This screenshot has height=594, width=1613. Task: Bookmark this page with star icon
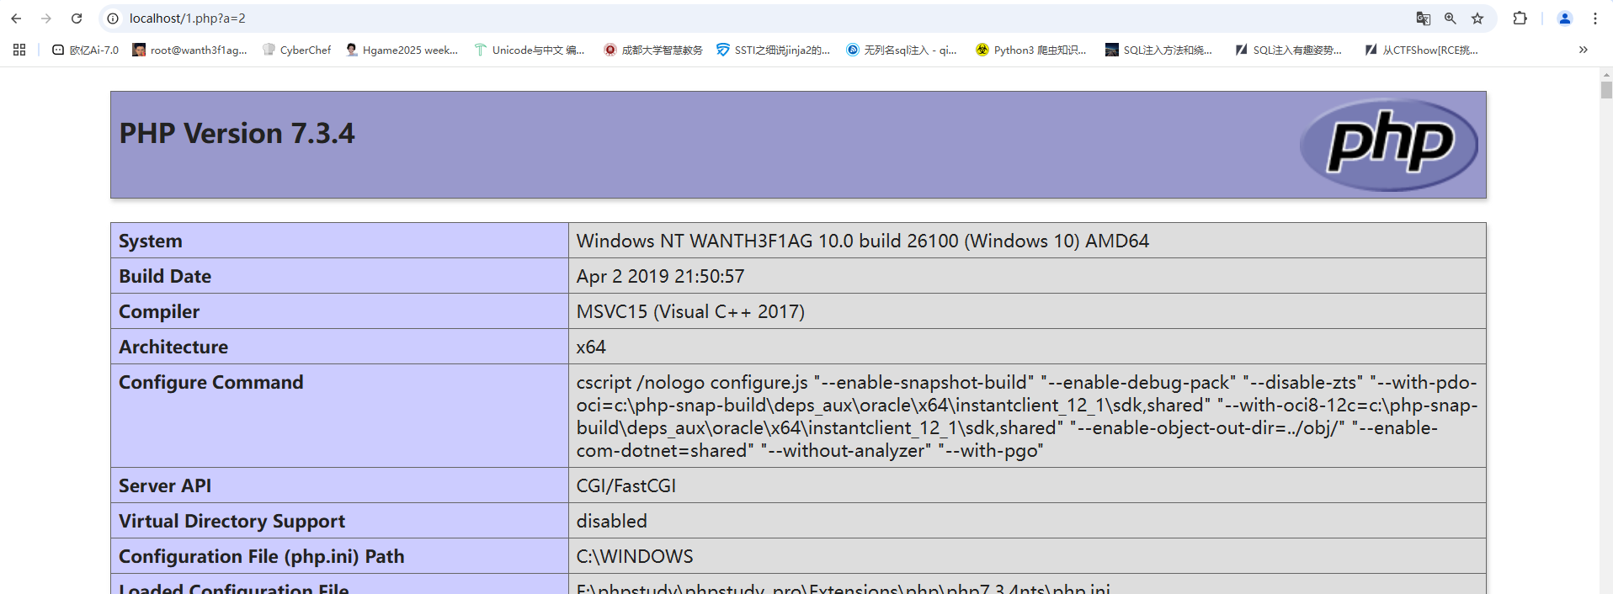1477,19
